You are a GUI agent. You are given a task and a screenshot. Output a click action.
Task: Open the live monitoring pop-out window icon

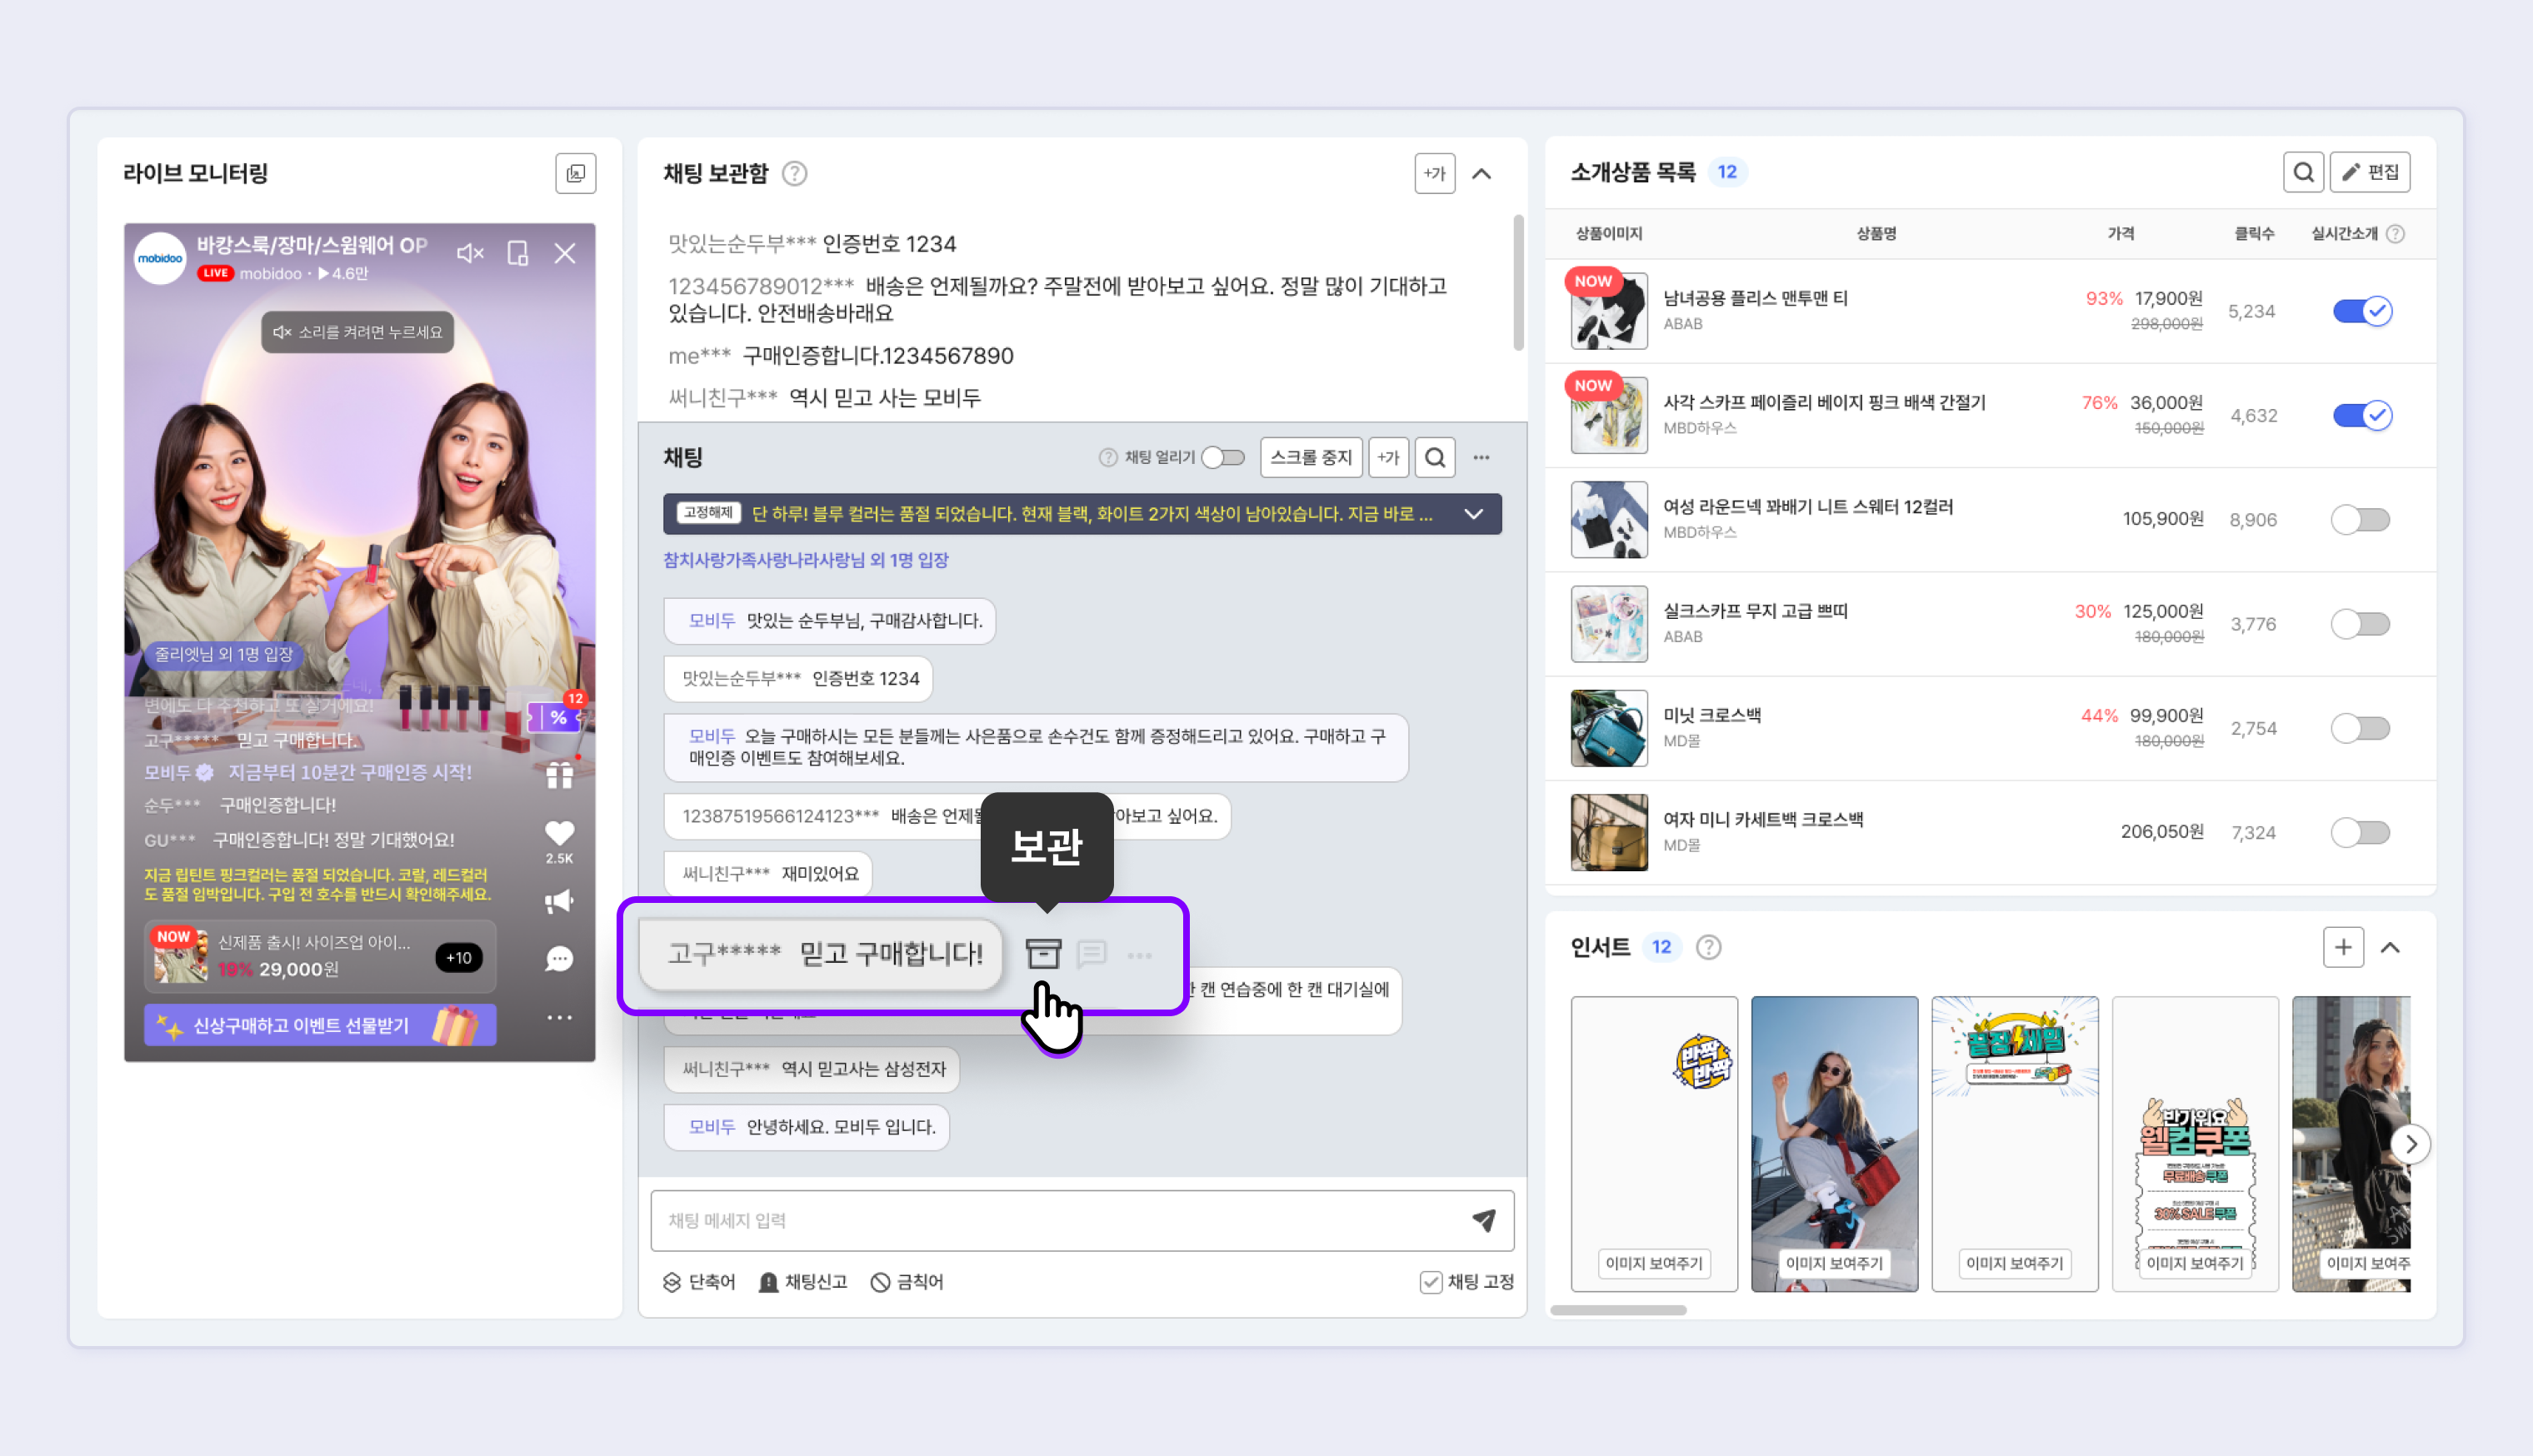[x=576, y=173]
